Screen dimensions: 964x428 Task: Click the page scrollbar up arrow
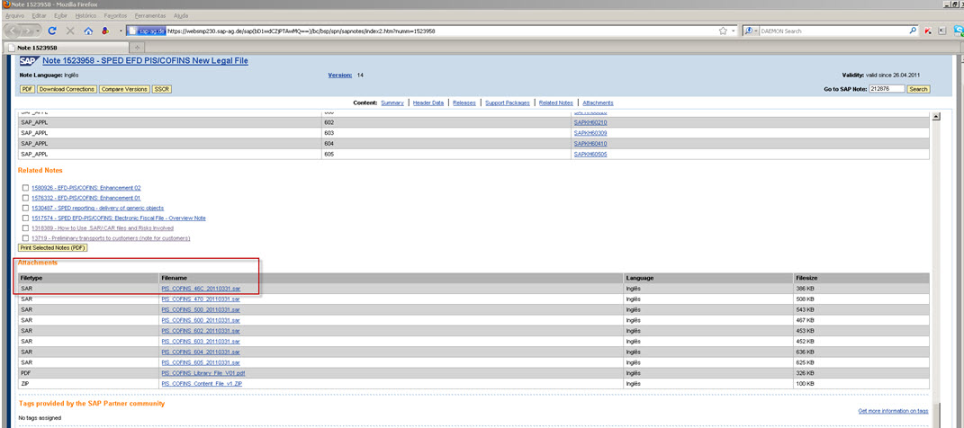click(x=937, y=117)
